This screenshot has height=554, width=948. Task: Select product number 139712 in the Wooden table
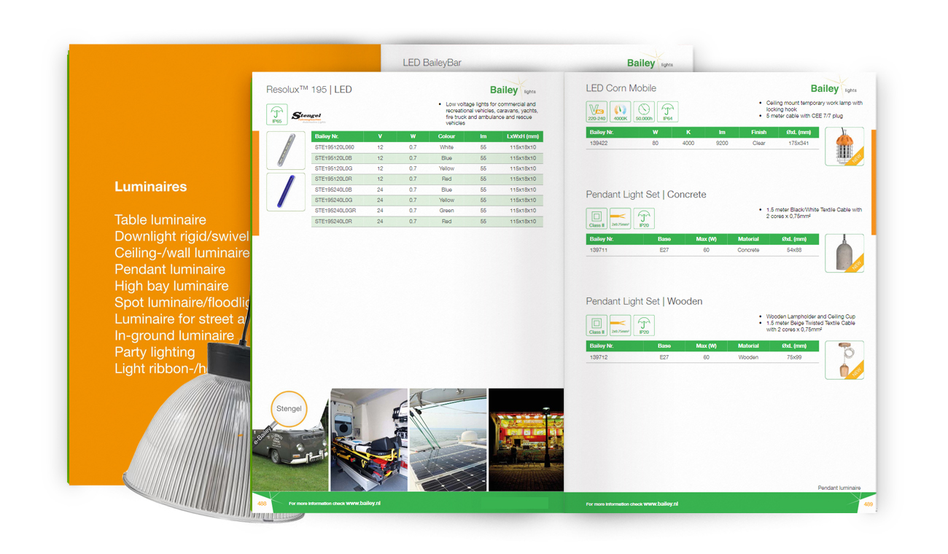(x=598, y=357)
